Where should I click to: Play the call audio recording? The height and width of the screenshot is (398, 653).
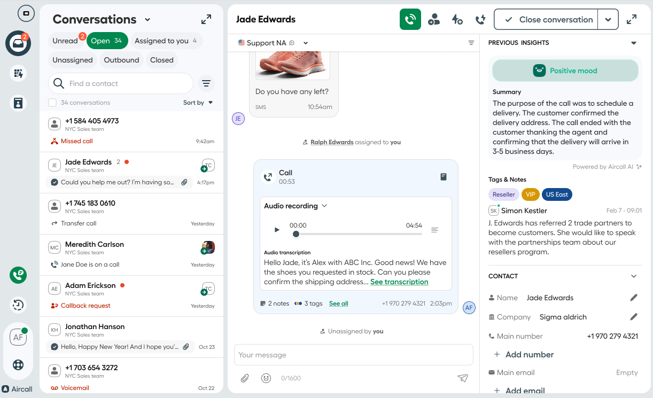pyautogui.click(x=277, y=230)
